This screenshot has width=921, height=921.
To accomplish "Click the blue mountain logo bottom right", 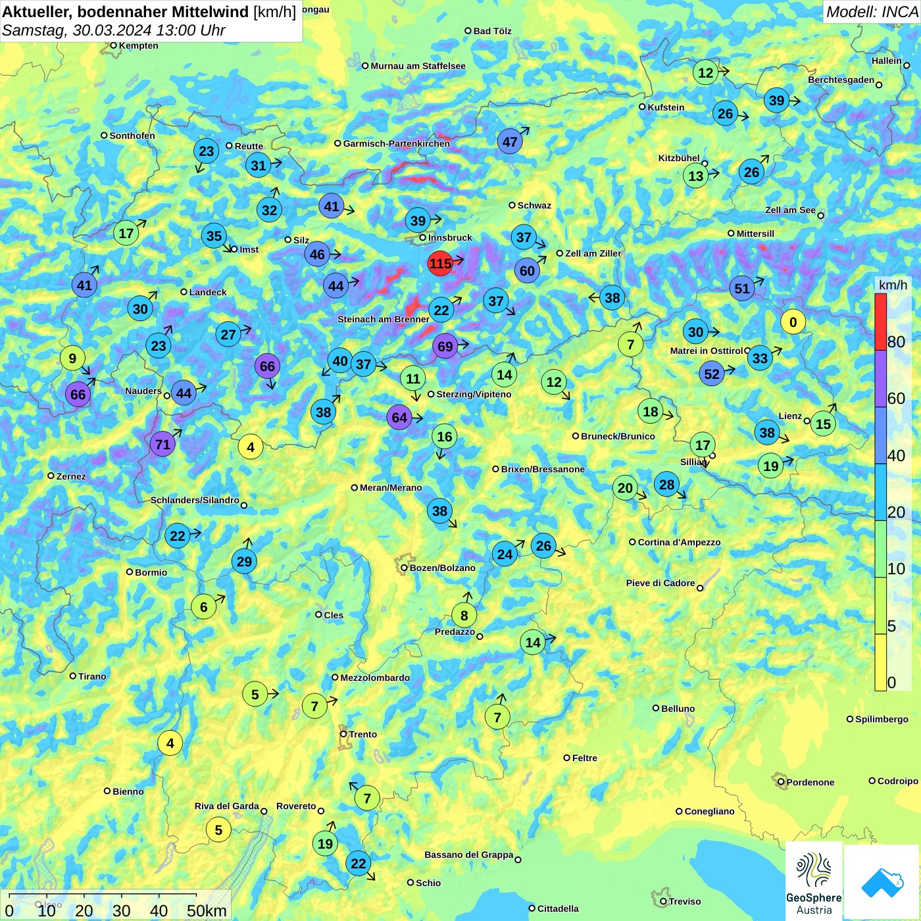I will pos(882,882).
